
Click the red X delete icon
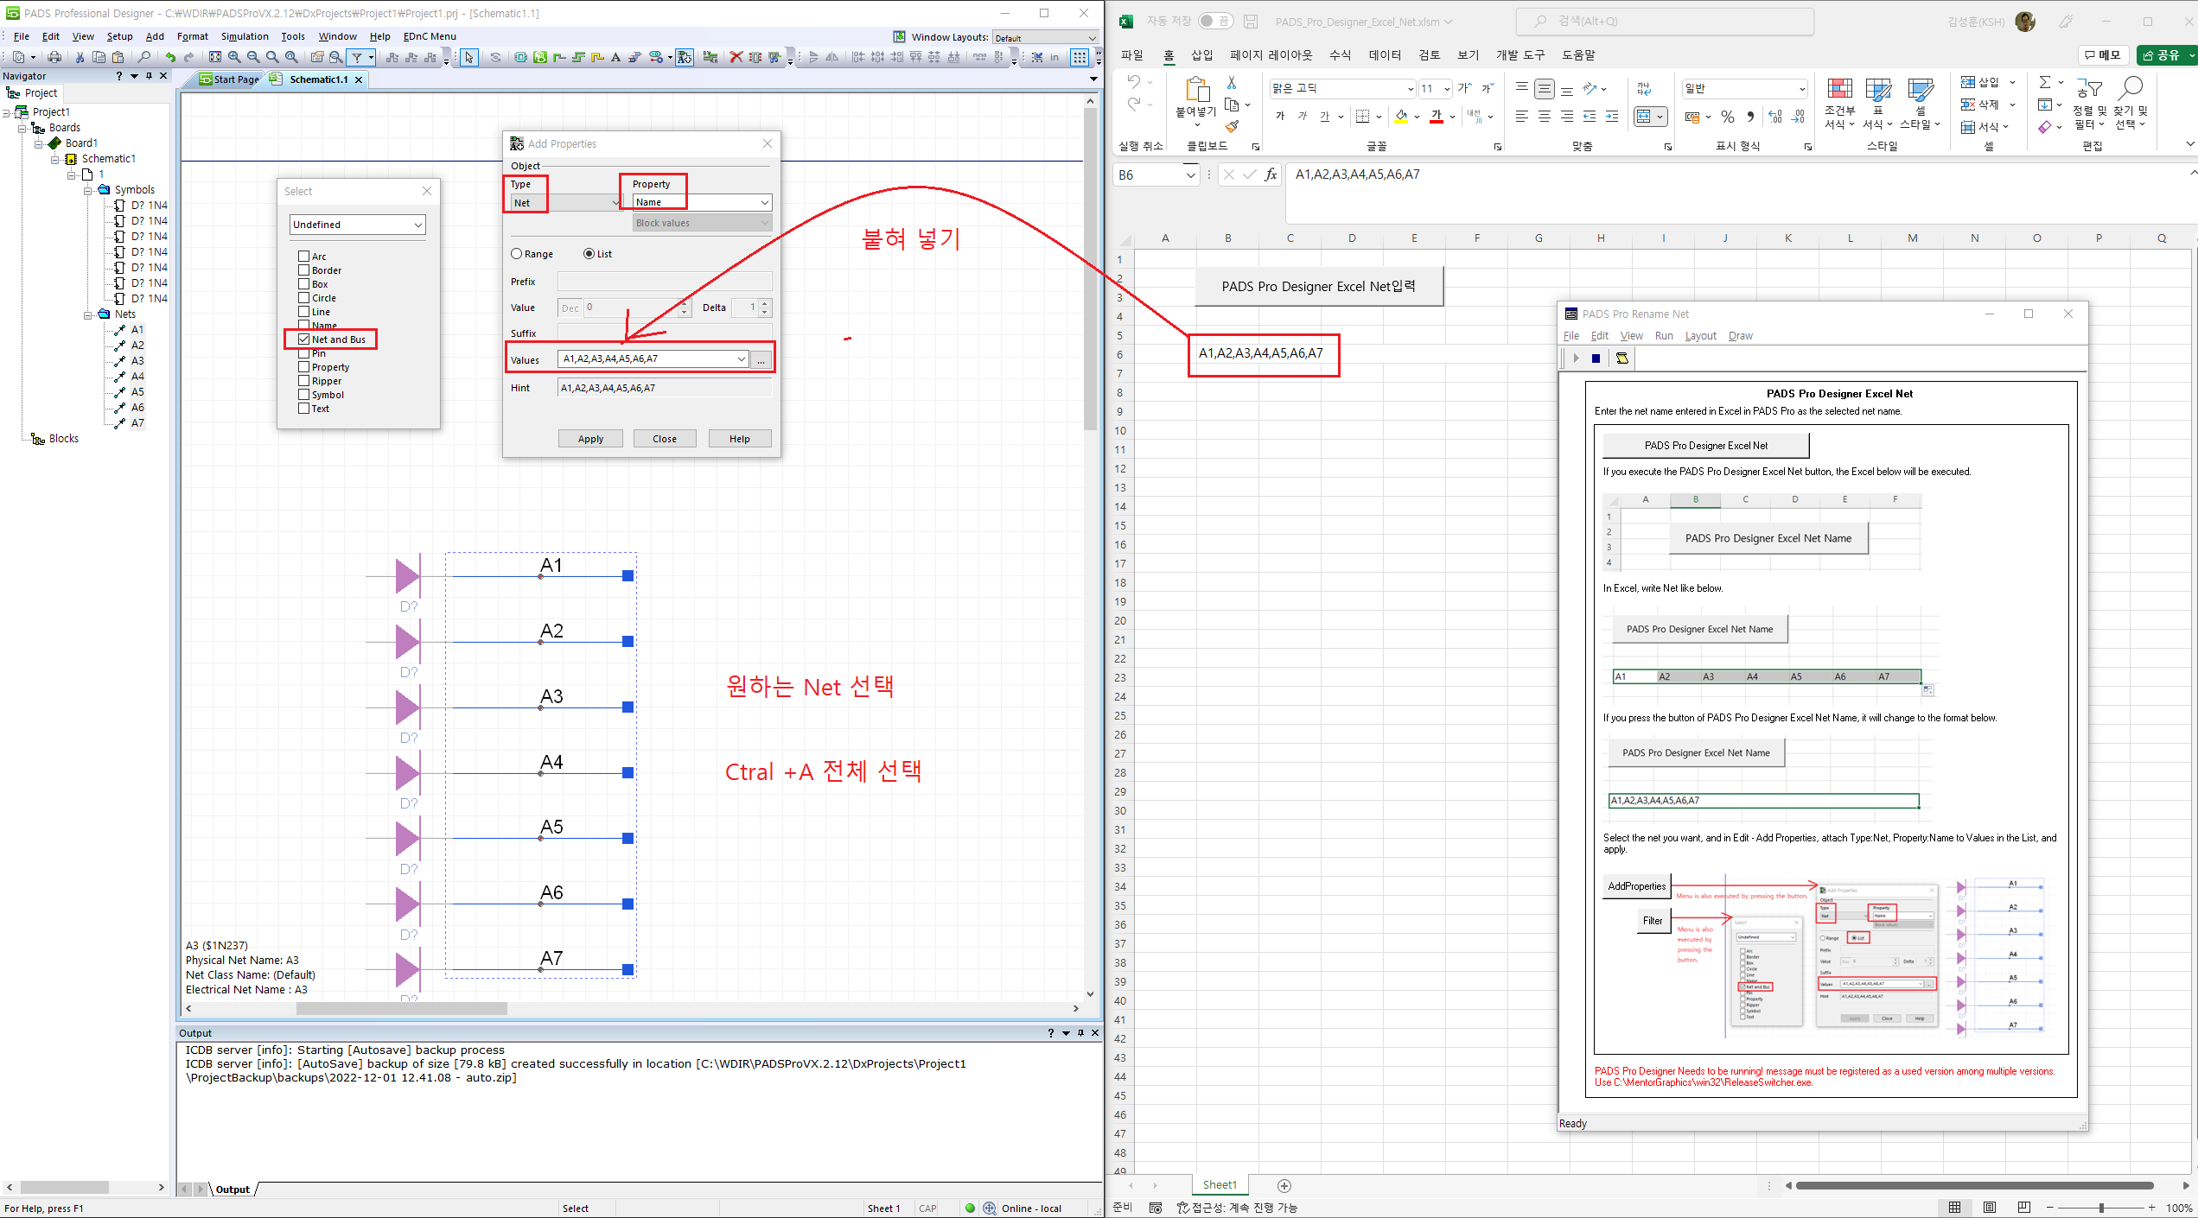pos(736,57)
